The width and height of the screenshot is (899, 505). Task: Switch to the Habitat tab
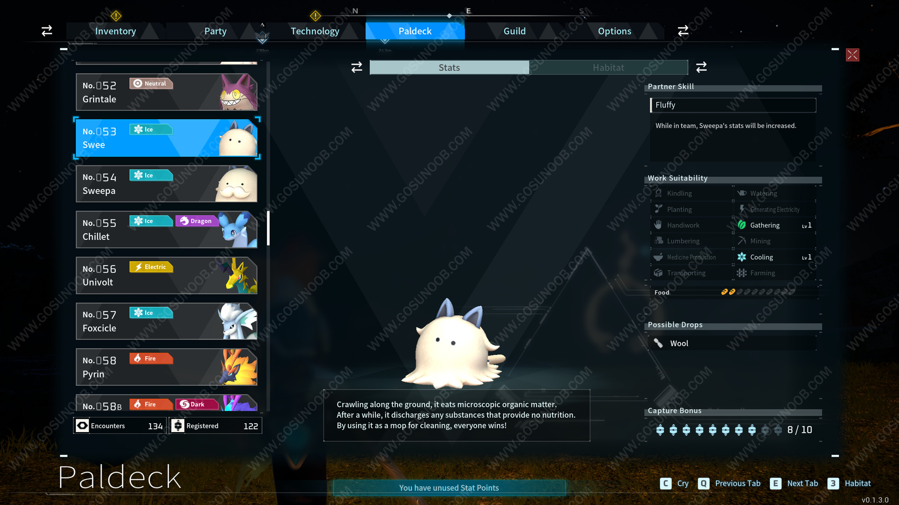(x=608, y=67)
